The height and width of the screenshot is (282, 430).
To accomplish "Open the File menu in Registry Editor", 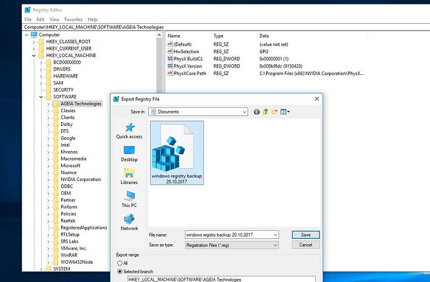I will click(x=28, y=19).
